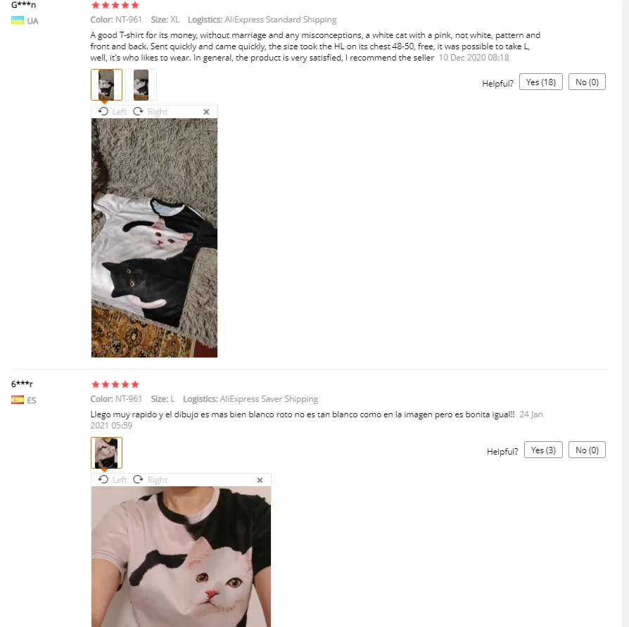Click the Spain flag icon
The width and height of the screenshot is (629, 627).
18,400
